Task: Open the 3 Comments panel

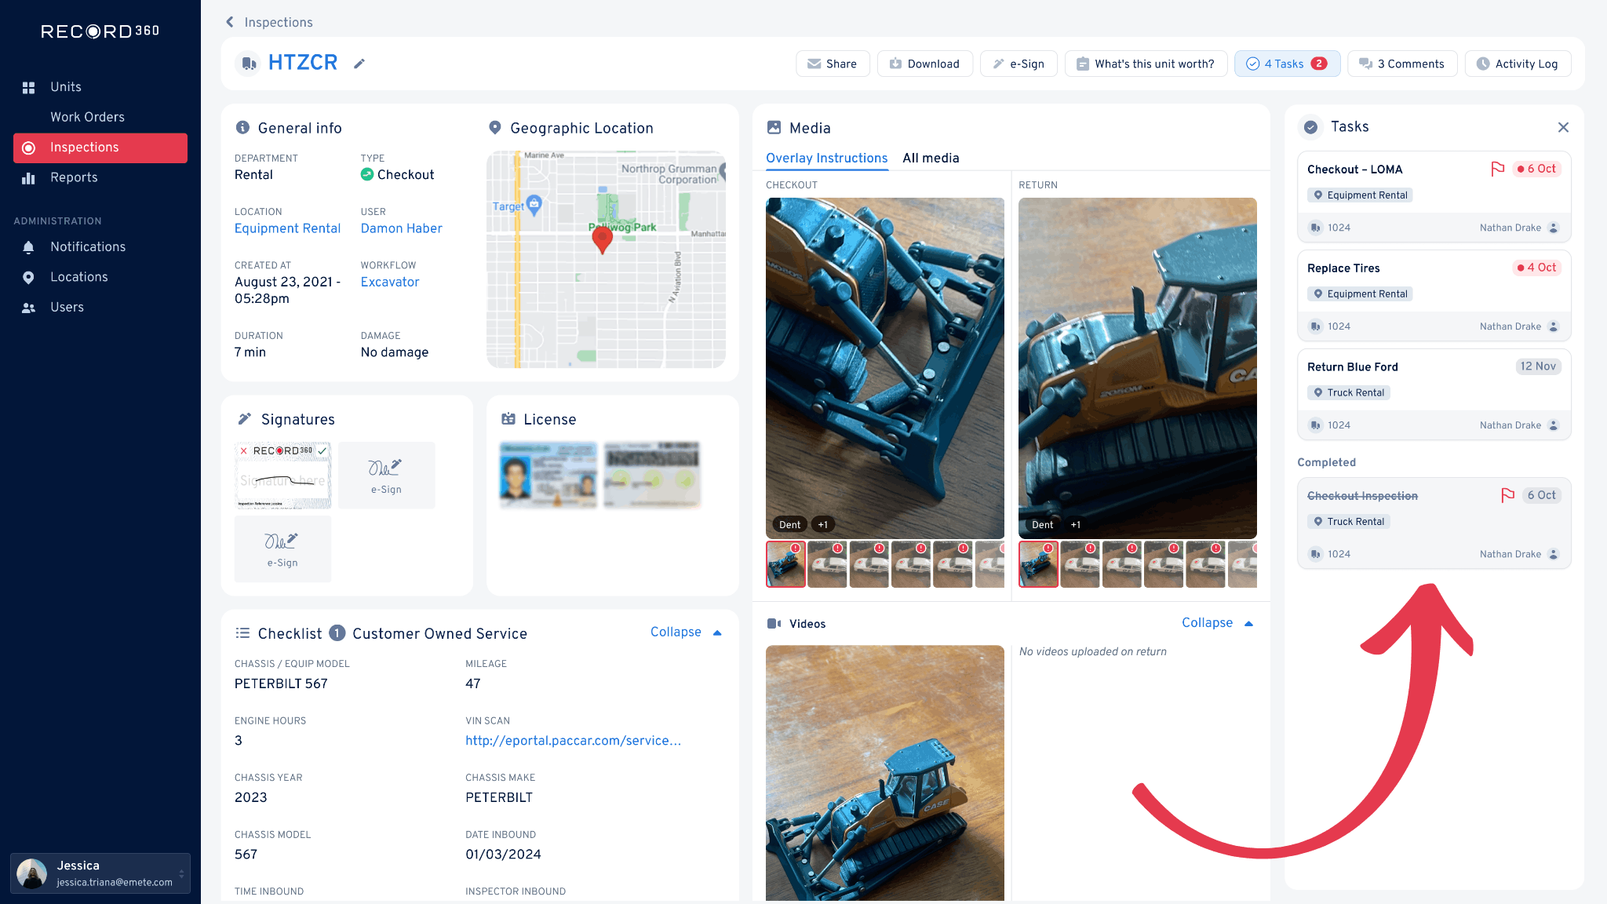Action: click(1401, 64)
